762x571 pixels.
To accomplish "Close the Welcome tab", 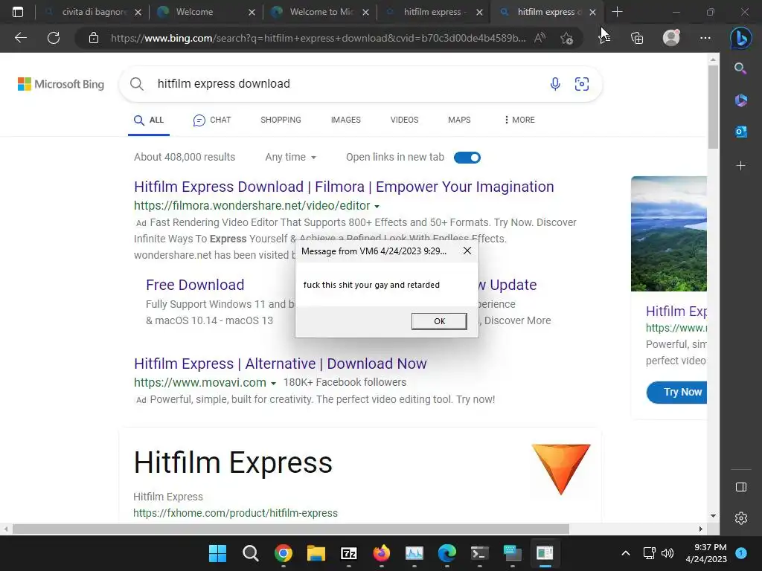I will tap(252, 12).
